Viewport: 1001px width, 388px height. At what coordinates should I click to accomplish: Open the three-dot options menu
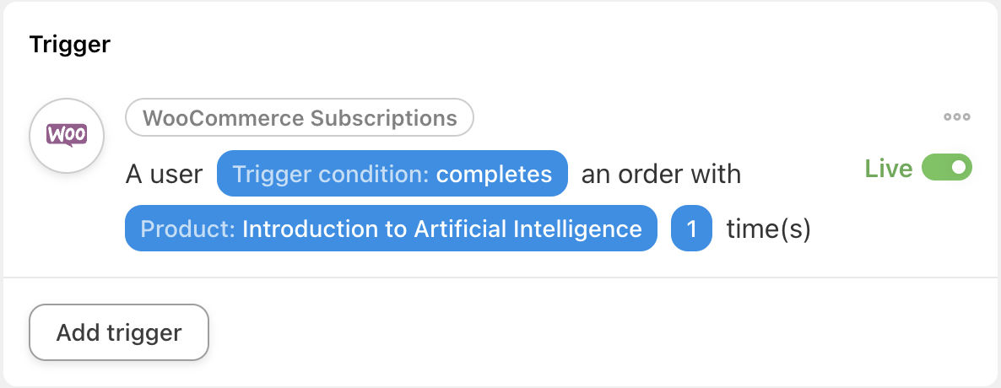click(x=957, y=117)
